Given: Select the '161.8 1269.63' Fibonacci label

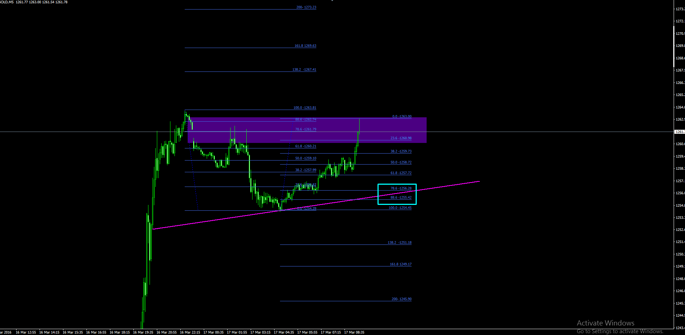Looking at the screenshot, I should click(x=305, y=46).
